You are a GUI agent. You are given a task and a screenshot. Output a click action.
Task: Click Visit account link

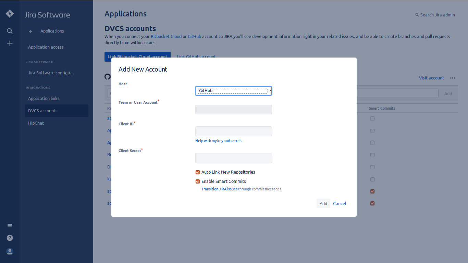click(431, 78)
